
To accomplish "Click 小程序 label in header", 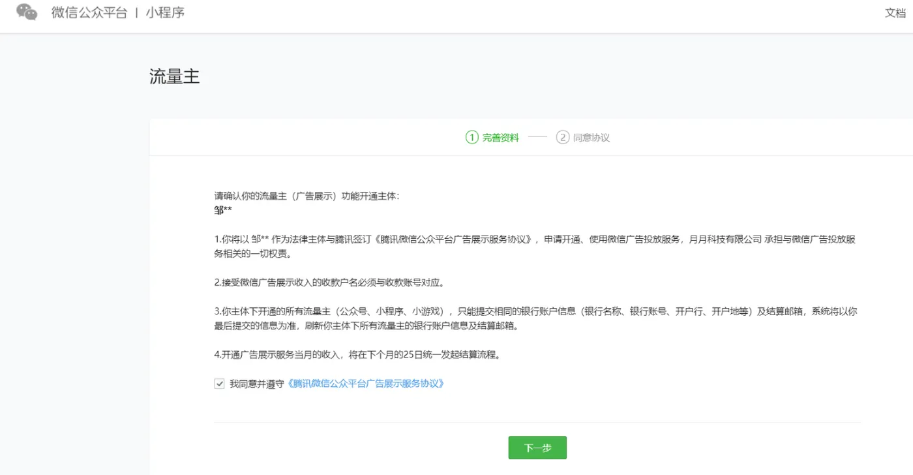I will tap(165, 12).
